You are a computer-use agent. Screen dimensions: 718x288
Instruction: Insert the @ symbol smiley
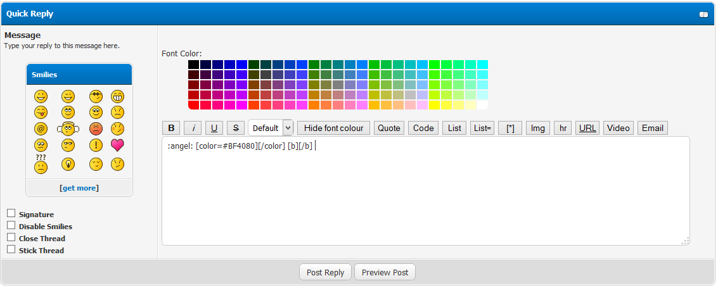pyautogui.click(x=41, y=129)
